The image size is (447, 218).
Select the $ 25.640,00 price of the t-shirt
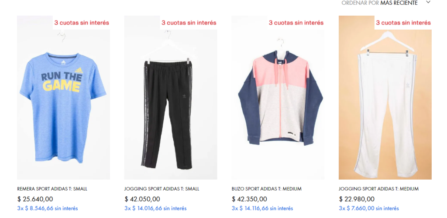point(35,199)
